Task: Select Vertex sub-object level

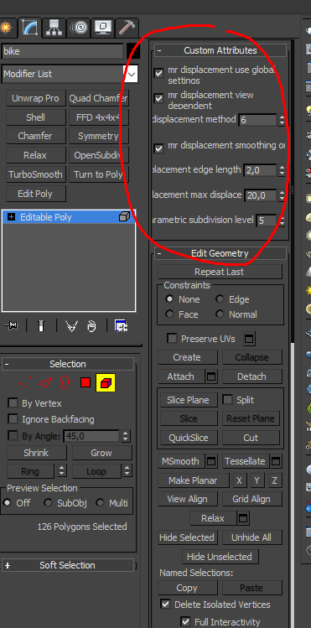Action: pyautogui.click(x=25, y=383)
